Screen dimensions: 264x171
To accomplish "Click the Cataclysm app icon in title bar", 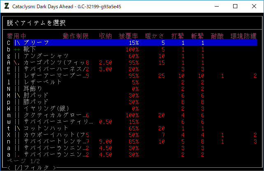I will click(6, 6).
